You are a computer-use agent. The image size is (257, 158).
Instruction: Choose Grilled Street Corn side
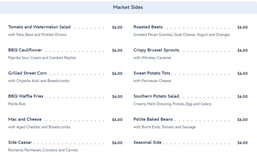point(27,73)
